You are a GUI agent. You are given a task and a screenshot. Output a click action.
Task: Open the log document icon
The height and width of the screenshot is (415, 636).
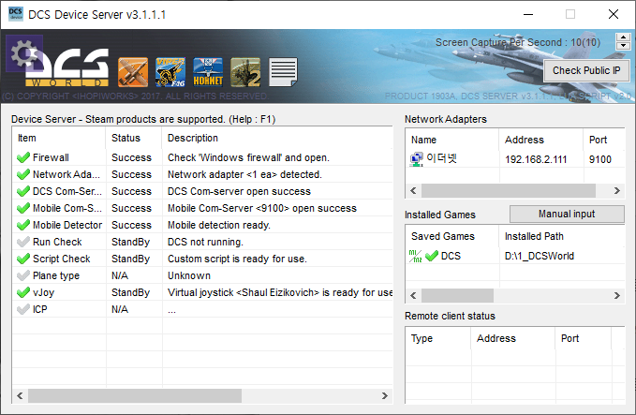(283, 71)
